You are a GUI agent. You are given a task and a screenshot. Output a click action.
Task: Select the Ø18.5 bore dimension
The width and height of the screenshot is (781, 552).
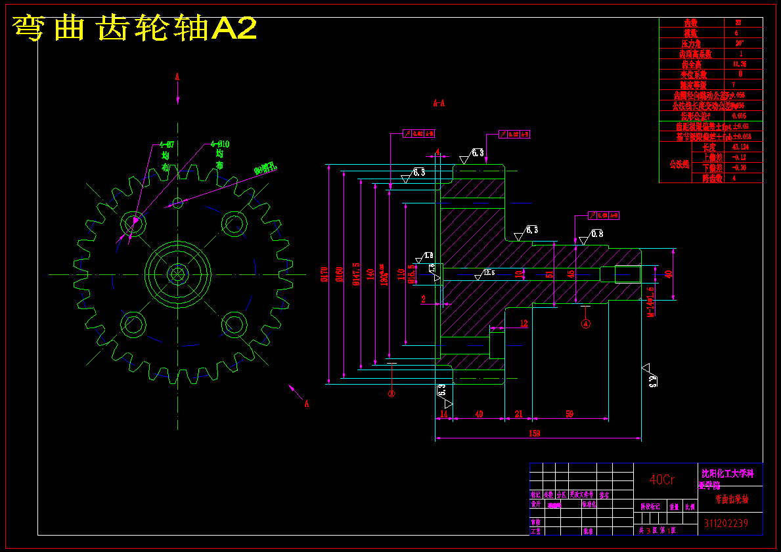click(x=411, y=274)
